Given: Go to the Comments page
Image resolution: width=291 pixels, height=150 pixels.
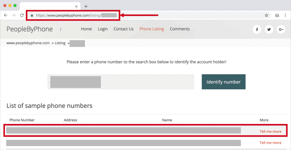Looking at the screenshot, I should pyautogui.click(x=180, y=29).
